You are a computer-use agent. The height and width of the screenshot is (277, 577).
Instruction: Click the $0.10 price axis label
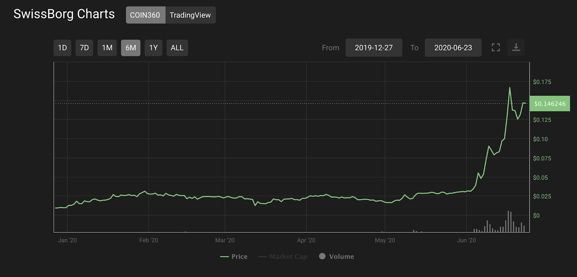click(540, 139)
